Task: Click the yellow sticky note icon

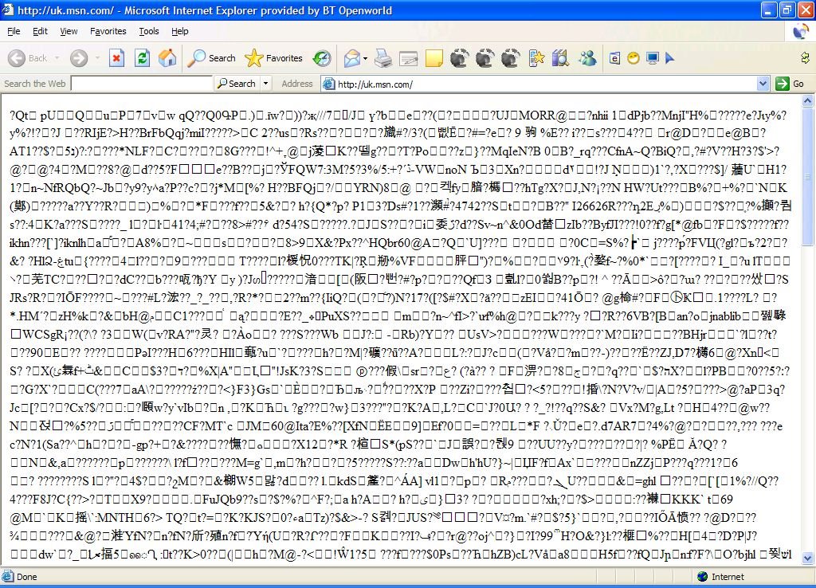Action: pyautogui.click(x=434, y=58)
